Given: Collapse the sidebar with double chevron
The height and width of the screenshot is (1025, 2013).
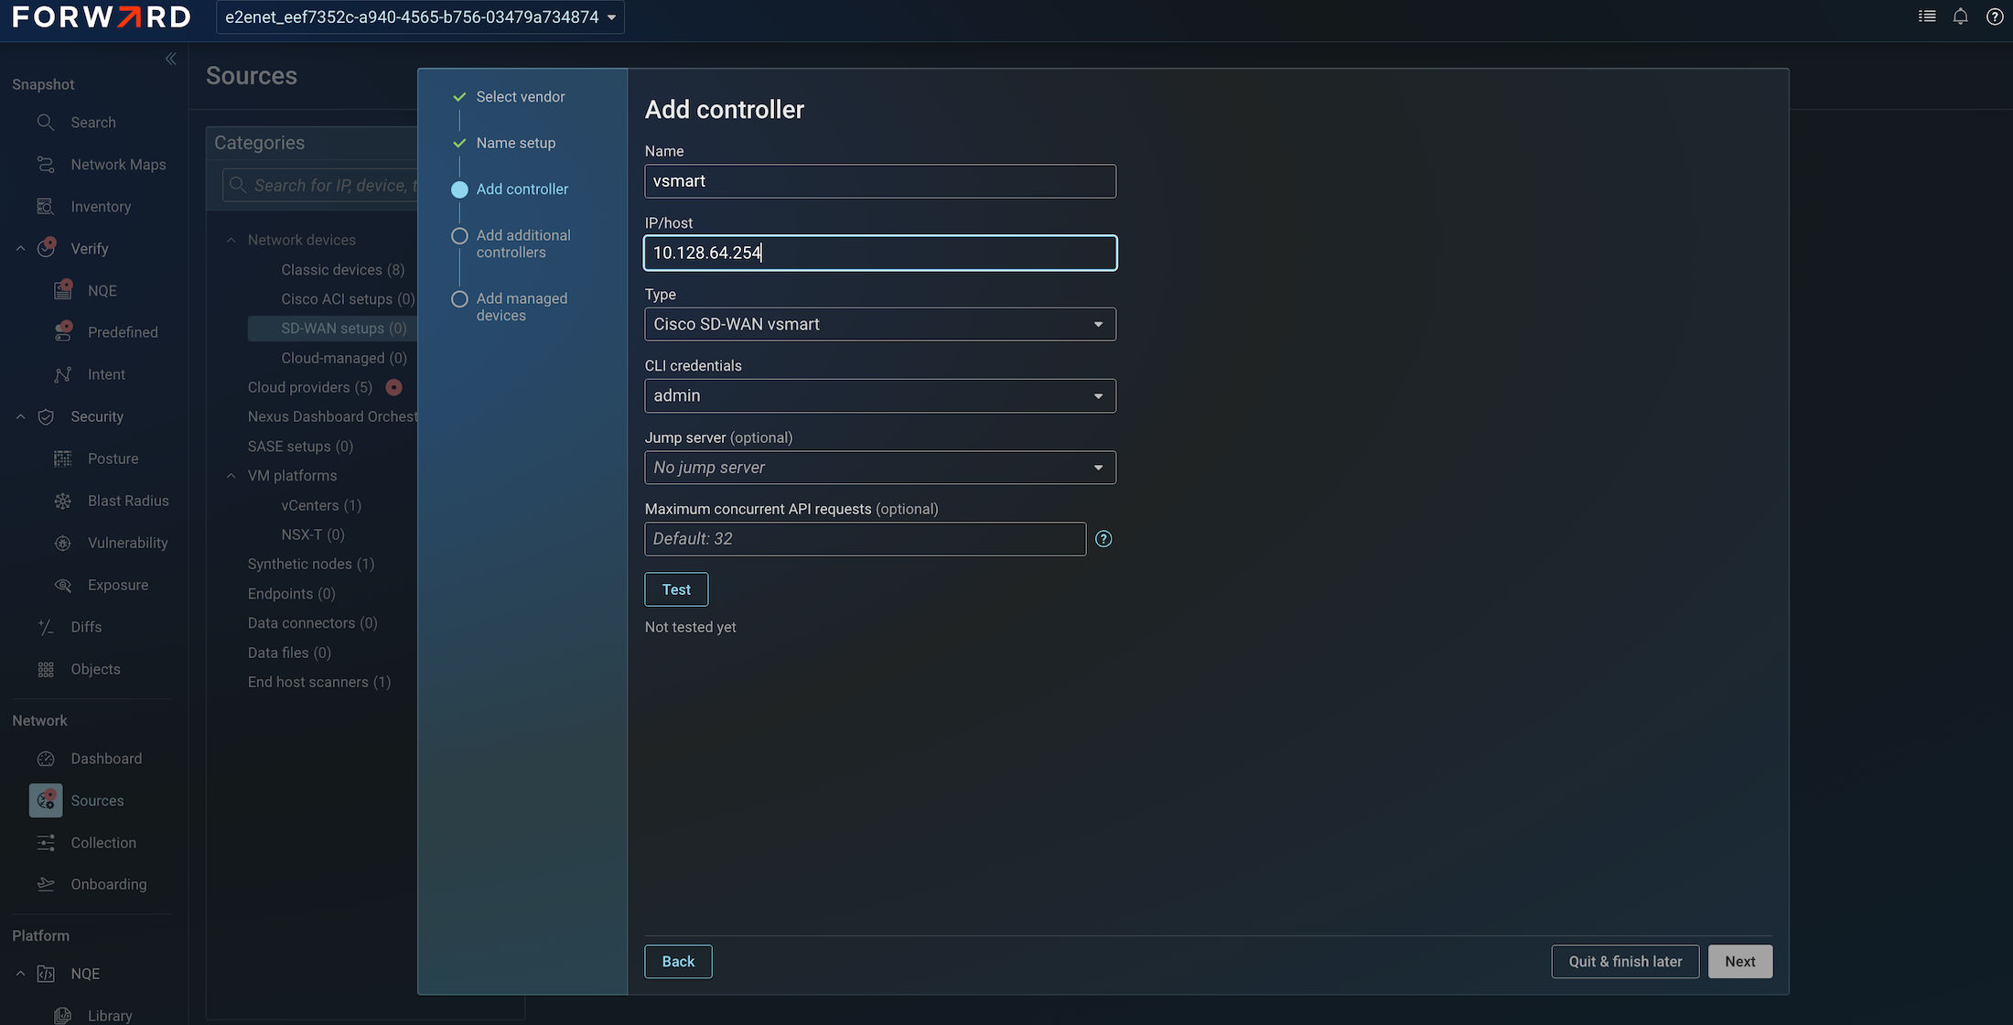Looking at the screenshot, I should (170, 59).
